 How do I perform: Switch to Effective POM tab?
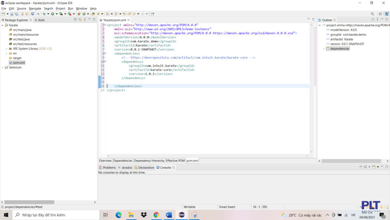click(175, 160)
